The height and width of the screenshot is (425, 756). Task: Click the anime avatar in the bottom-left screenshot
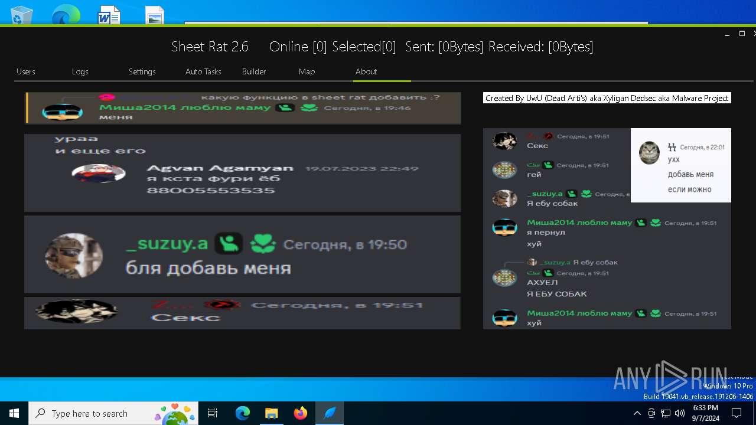click(x=76, y=311)
